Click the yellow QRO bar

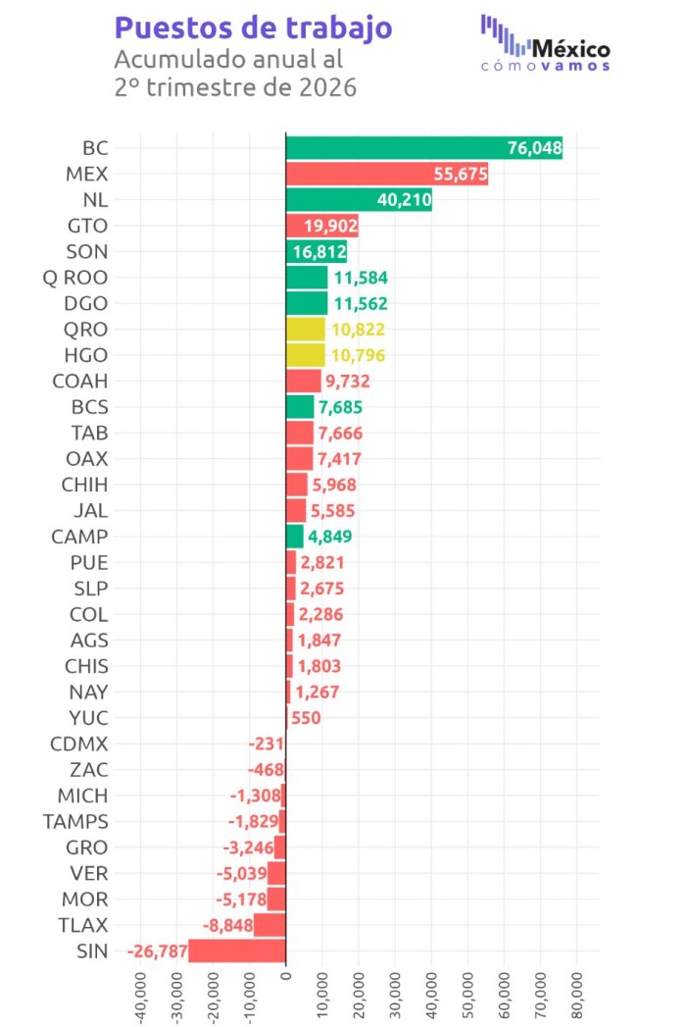point(305,330)
